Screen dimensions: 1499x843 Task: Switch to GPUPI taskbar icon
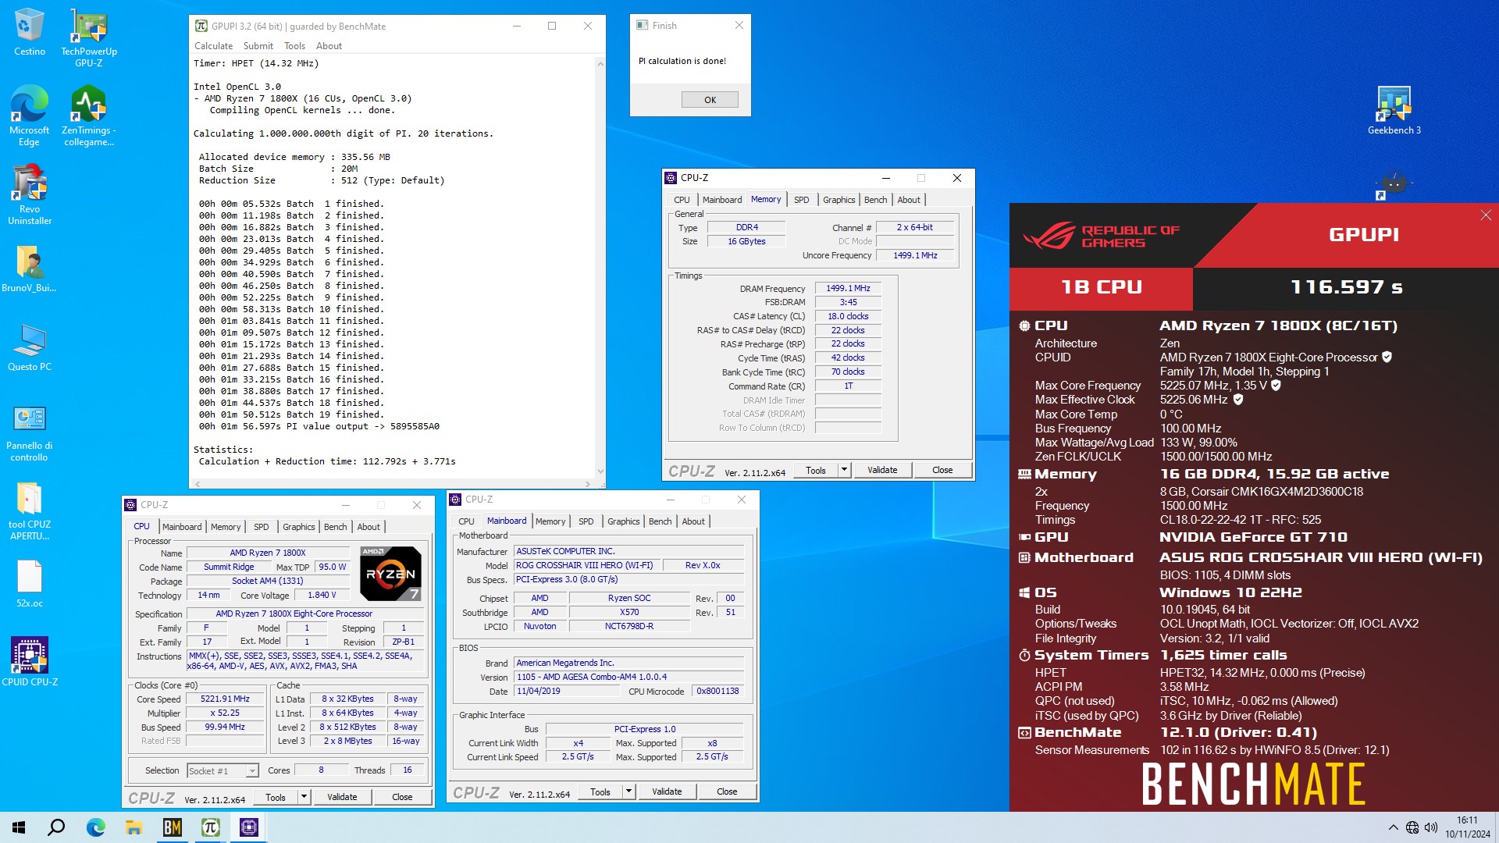(210, 827)
